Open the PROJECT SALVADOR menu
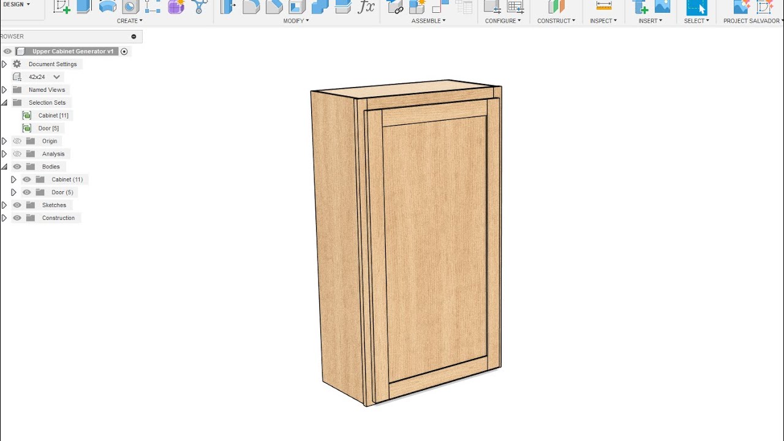Image resolution: width=784 pixels, height=441 pixels. [753, 21]
